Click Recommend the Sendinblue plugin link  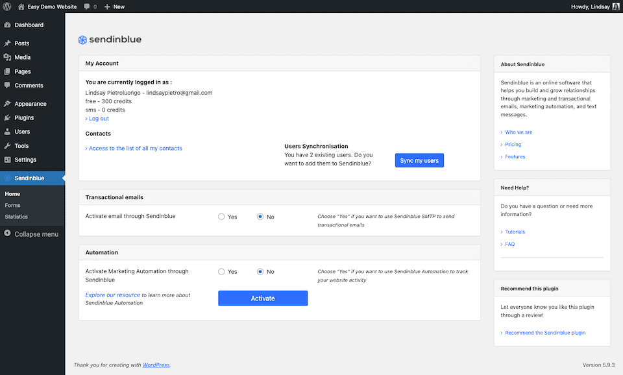(x=545, y=333)
